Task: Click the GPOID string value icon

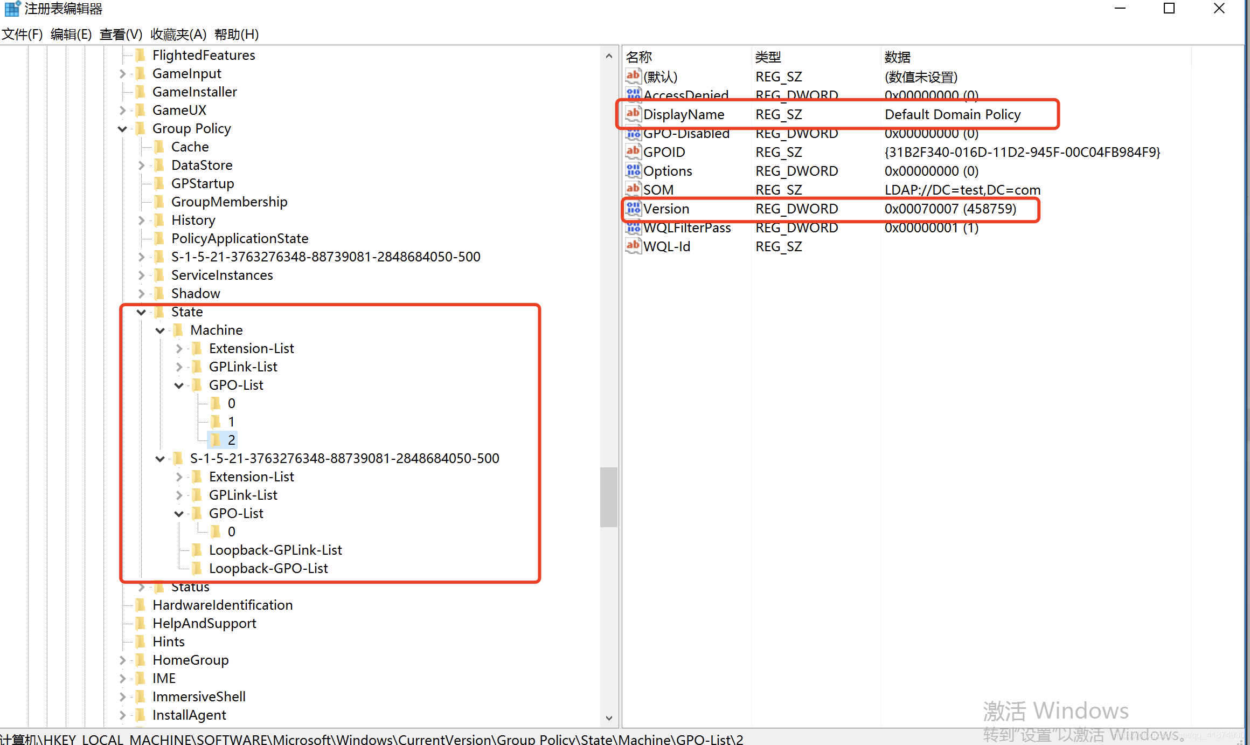Action: (x=633, y=151)
